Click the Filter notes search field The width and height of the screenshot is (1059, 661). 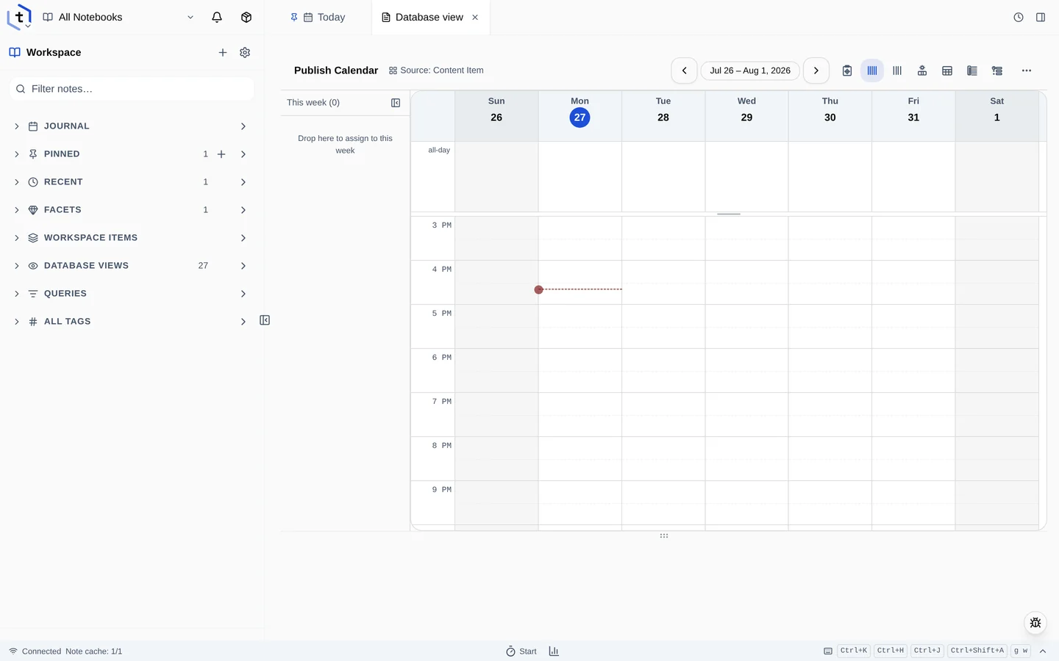(132, 89)
